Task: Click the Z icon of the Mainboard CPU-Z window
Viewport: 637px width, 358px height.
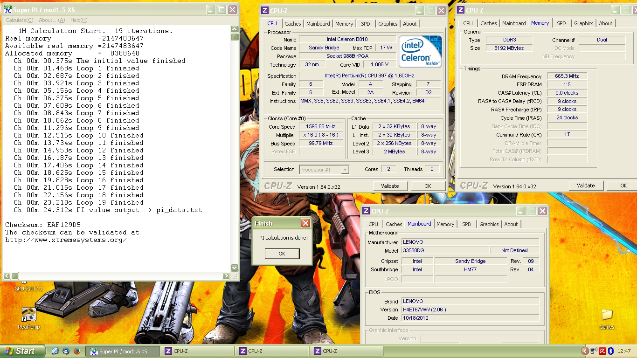Action: (x=366, y=211)
